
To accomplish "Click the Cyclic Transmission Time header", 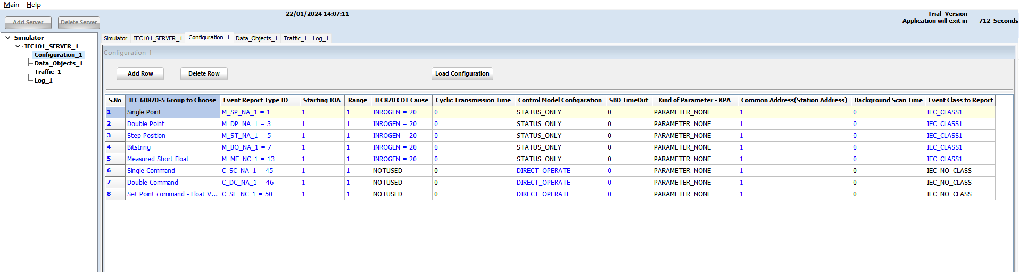I will click(x=473, y=100).
